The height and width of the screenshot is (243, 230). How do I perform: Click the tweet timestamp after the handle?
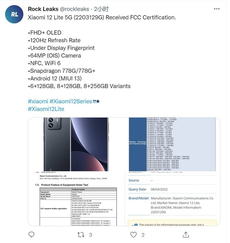pos(101,9)
